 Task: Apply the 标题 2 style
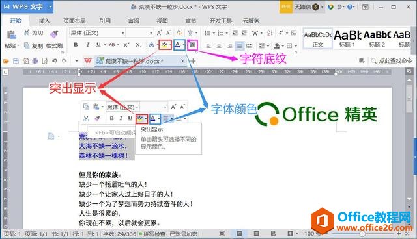(377, 38)
